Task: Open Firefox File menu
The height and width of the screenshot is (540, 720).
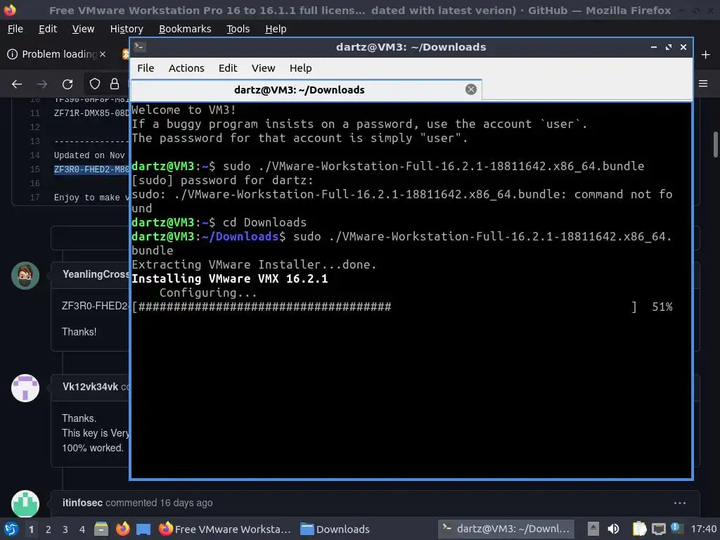Action: [x=15, y=29]
